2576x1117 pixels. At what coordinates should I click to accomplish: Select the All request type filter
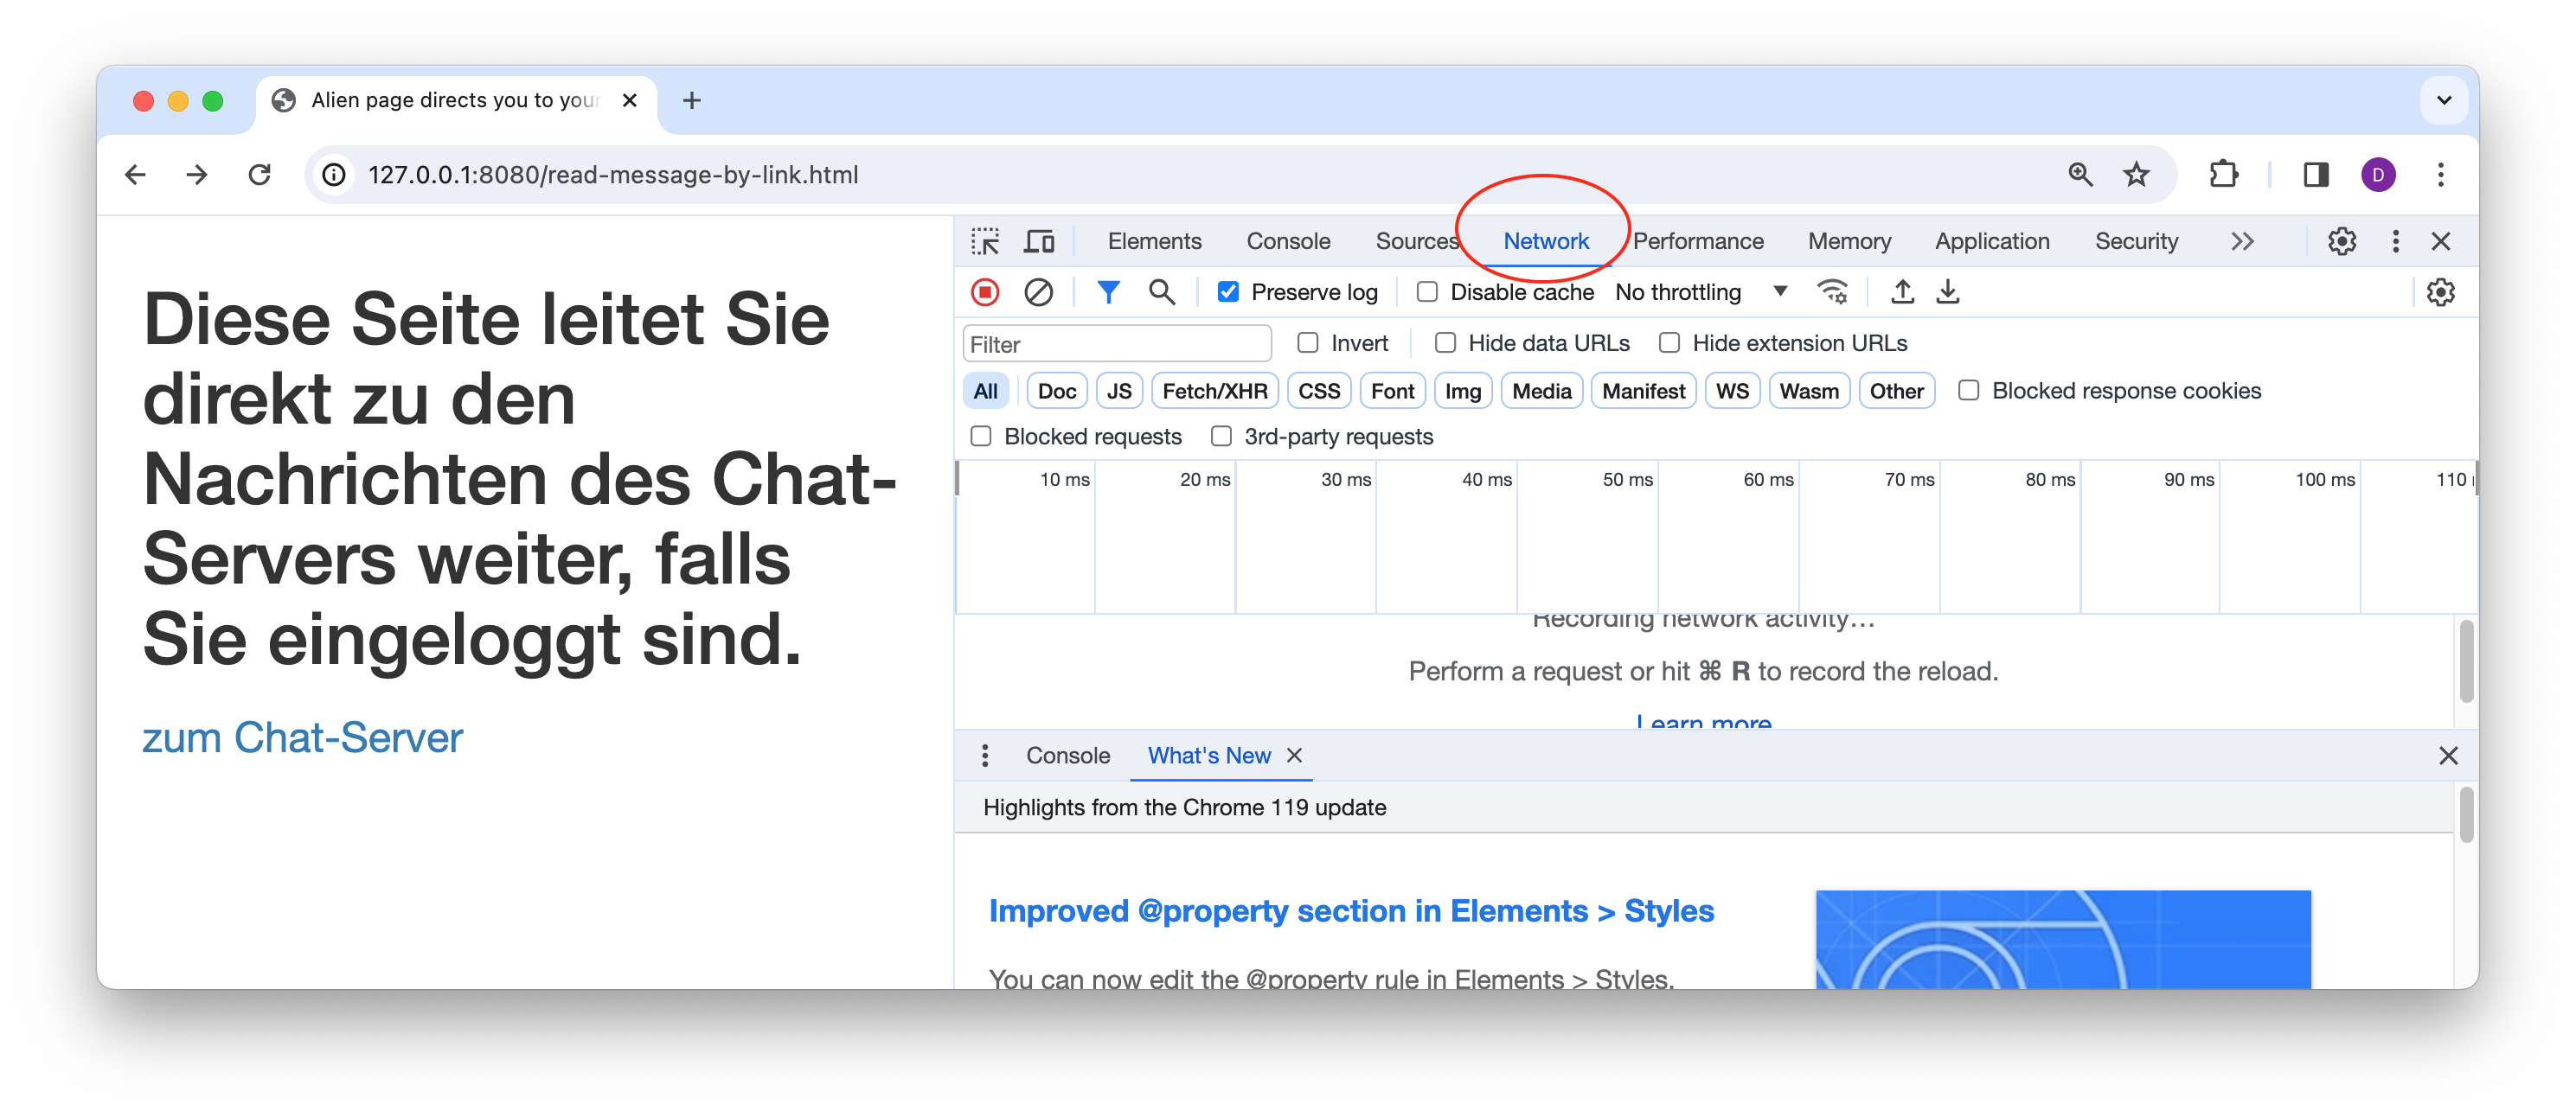[x=985, y=392]
